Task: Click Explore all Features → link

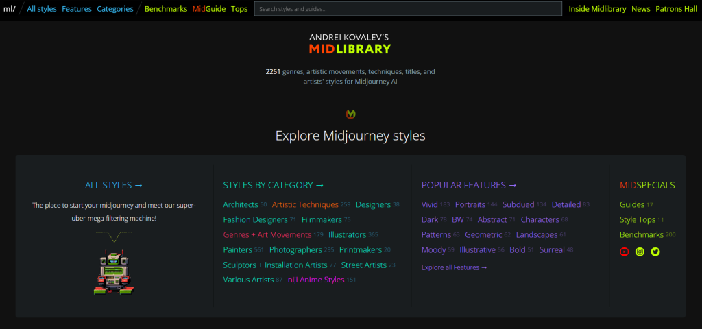Action: (x=454, y=267)
